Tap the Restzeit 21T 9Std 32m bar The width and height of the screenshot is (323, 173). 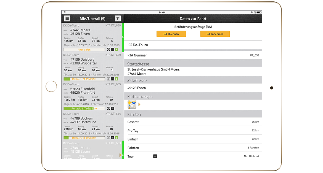[84, 108]
